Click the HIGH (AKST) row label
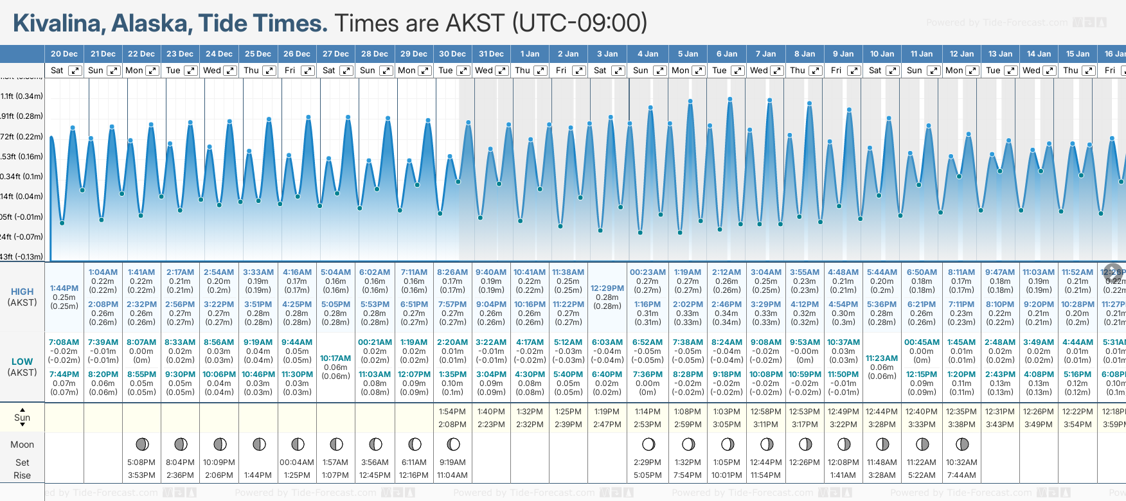The height and width of the screenshot is (501, 1126). point(22,297)
